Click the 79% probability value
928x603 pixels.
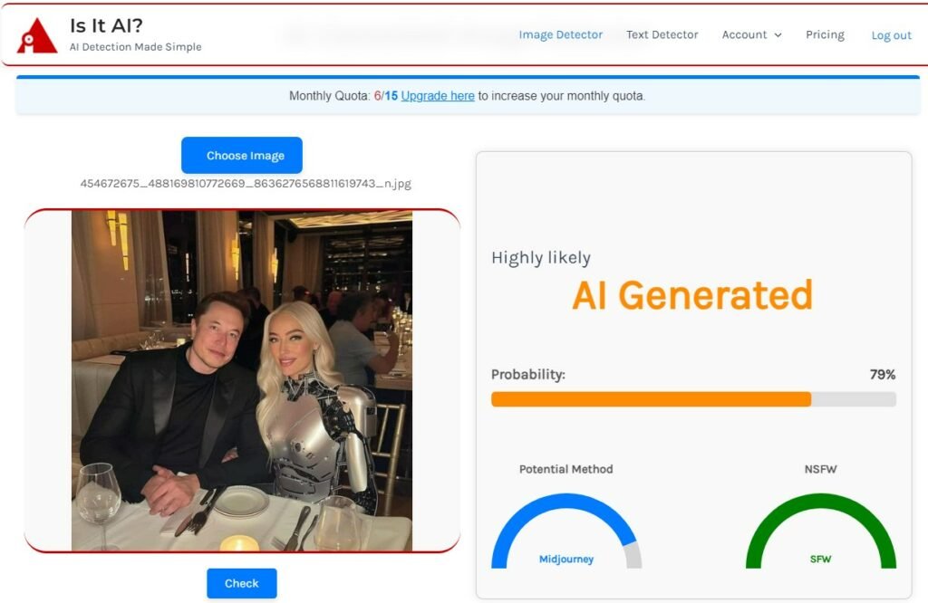click(x=882, y=374)
